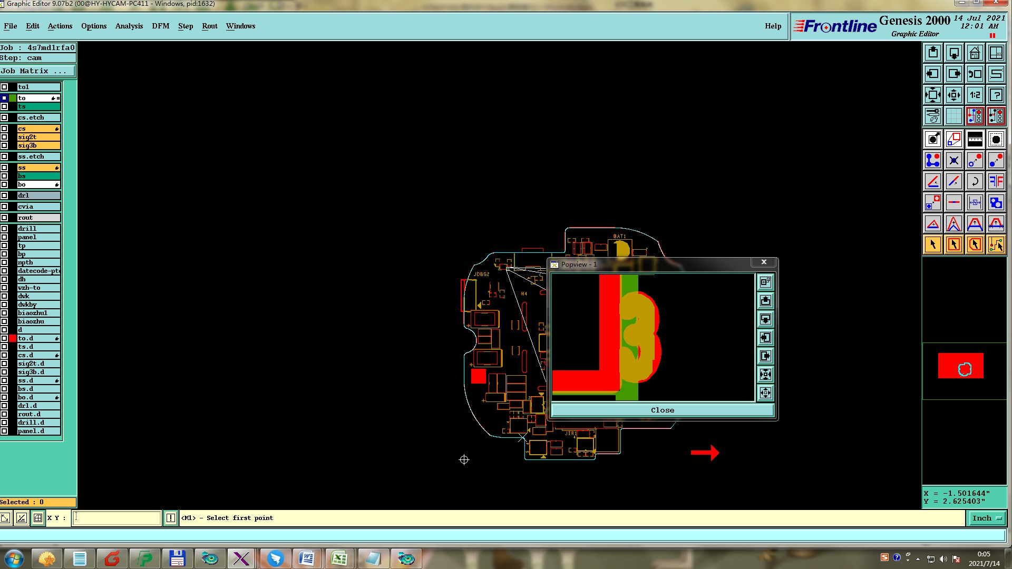Select the black circle with arrow feature tool
This screenshot has height=569, width=1012.
933,139
